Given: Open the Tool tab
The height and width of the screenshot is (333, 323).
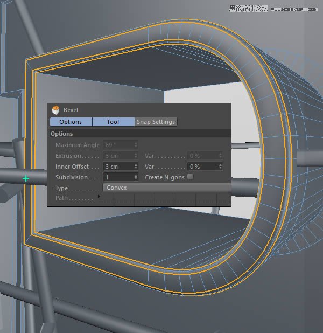Looking at the screenshot, I should [113, 122].
